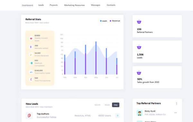Click the '156' referral partners value
This screenshot has height=122, width=193.
(139, 29)
